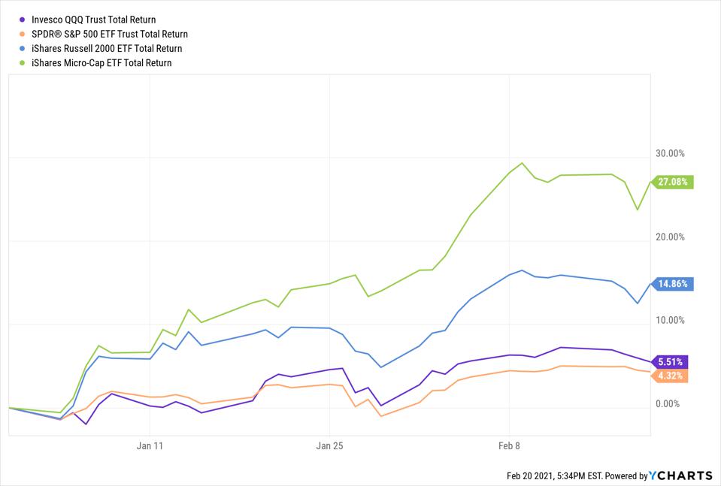Click the orange 4.32% value flag
This screenshot has height=486, width=721.
pos(670,376)
